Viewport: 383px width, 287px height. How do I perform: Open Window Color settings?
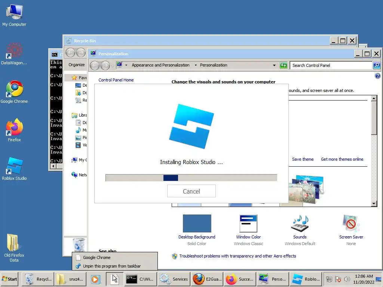(248, 230)
